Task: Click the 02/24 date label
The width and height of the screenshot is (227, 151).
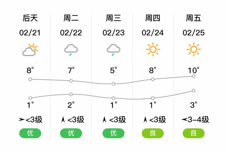Action: [x=153, y=33]
